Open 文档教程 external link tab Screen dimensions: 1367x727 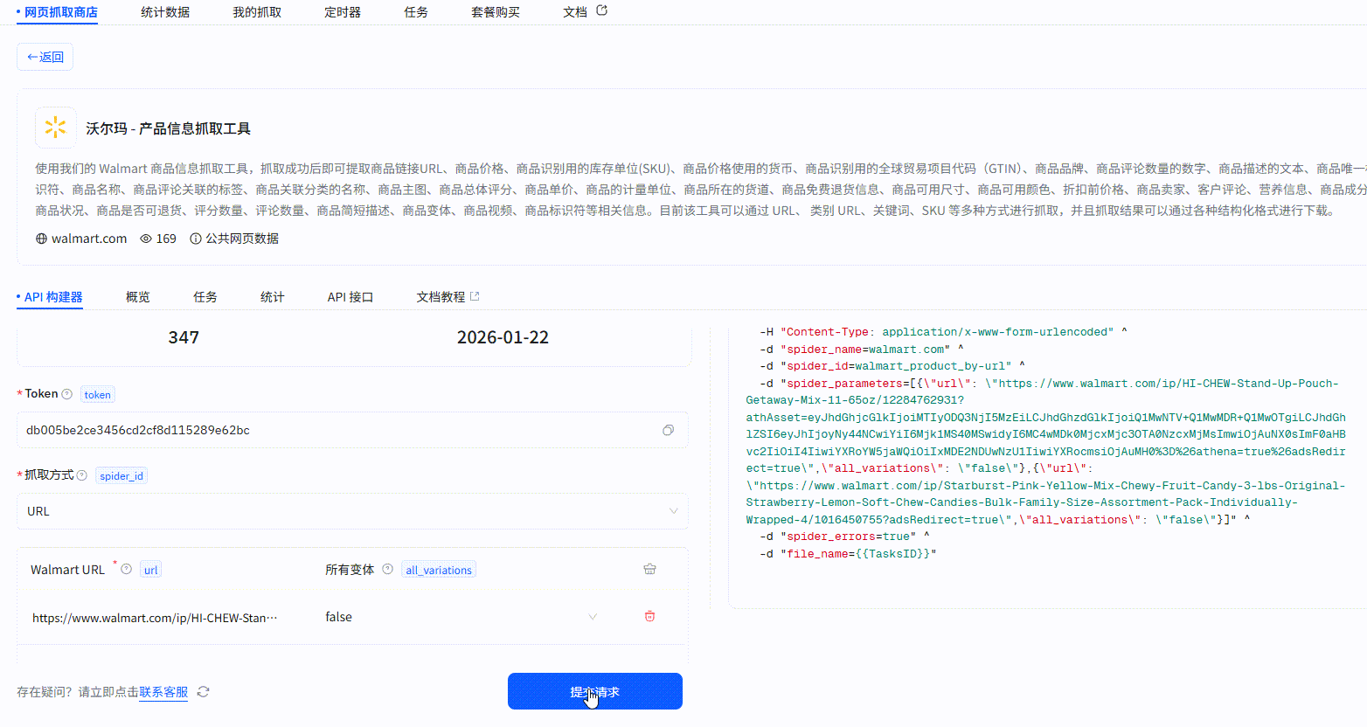point(448,297)
